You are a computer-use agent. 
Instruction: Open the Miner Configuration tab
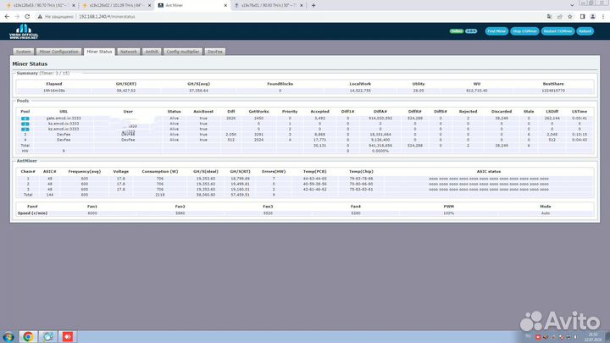59,52
